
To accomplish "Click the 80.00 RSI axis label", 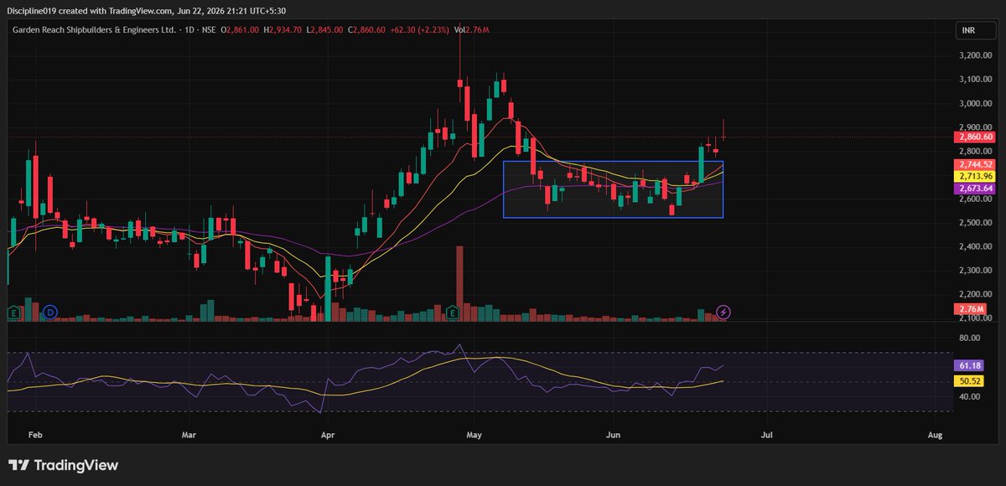I will [971, 339].
